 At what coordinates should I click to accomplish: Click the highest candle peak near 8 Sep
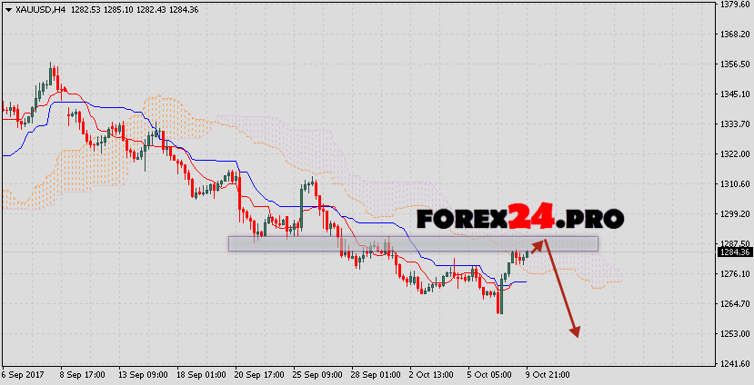(52, 65)
